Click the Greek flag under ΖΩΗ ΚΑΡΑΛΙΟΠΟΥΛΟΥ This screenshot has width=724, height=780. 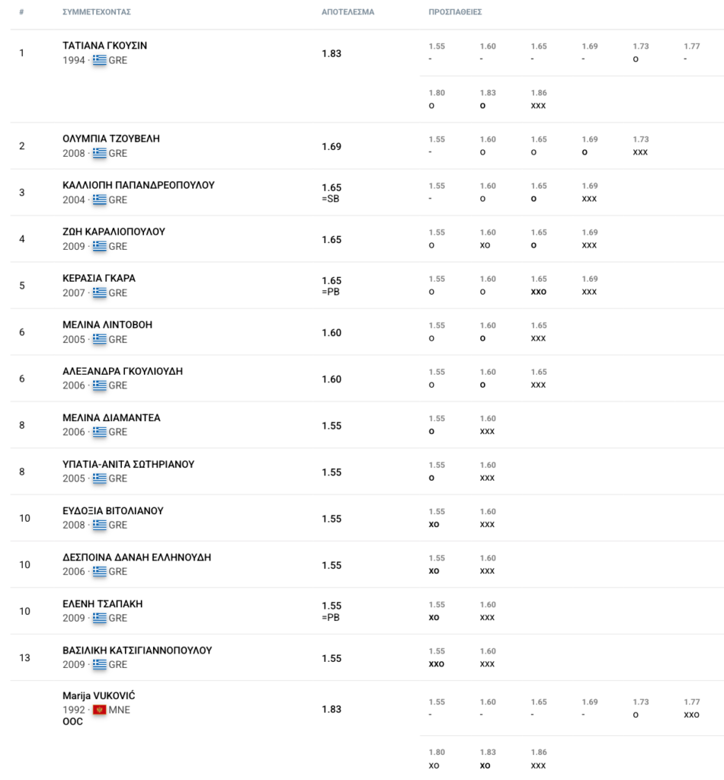pos(99,246)
